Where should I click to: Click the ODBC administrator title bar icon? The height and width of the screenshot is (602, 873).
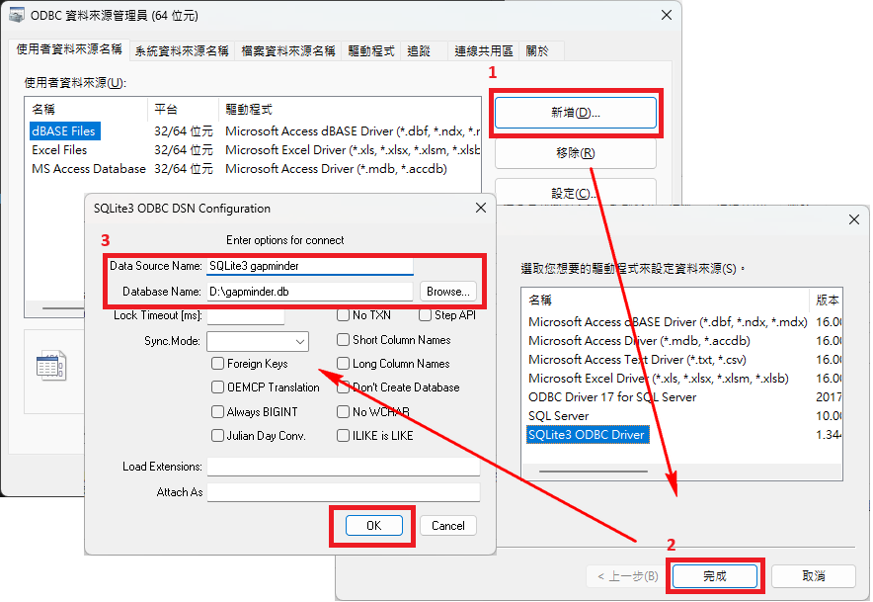pos(17,15)
